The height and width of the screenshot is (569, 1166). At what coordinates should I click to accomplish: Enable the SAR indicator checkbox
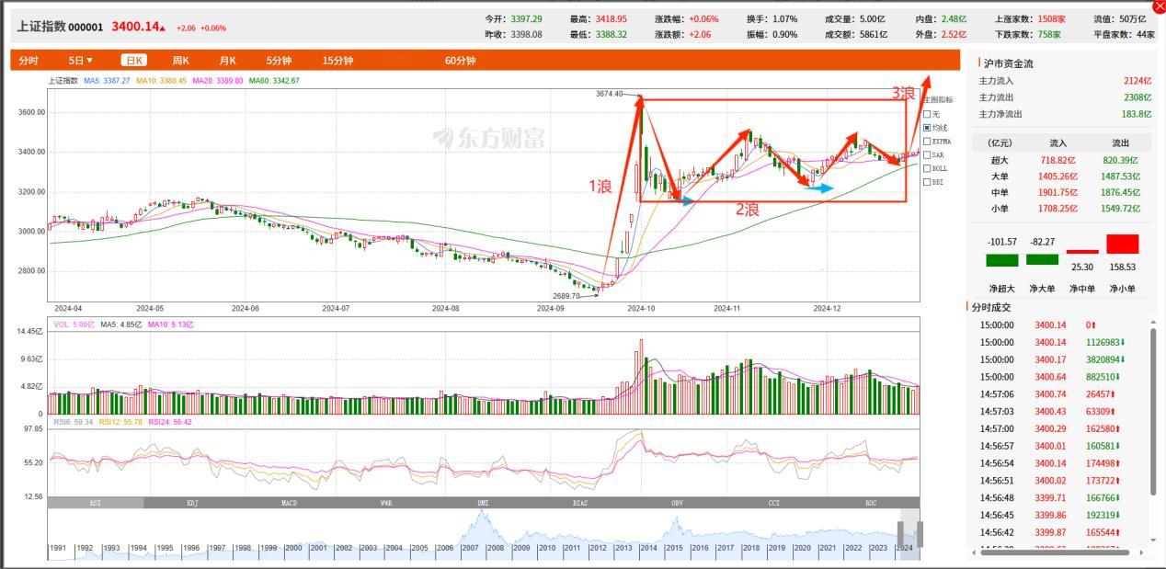pyautogui.click(x=927, y=155)
